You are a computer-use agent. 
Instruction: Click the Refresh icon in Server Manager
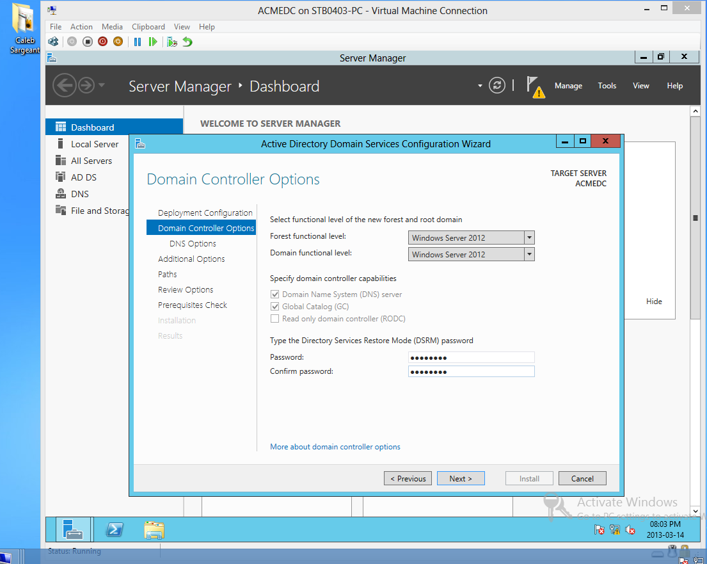click(497, 85)
